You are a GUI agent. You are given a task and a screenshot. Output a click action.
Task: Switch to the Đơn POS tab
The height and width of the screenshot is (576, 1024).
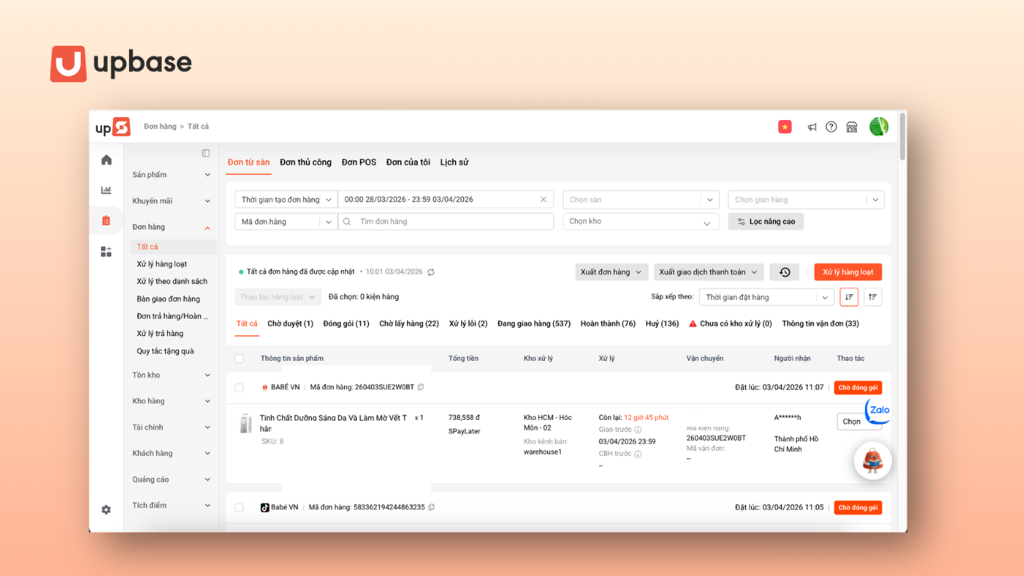(x=359, y=162)
